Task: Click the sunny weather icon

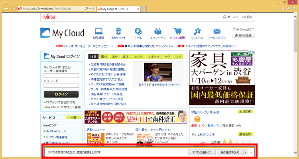Action: pos(197,119)
